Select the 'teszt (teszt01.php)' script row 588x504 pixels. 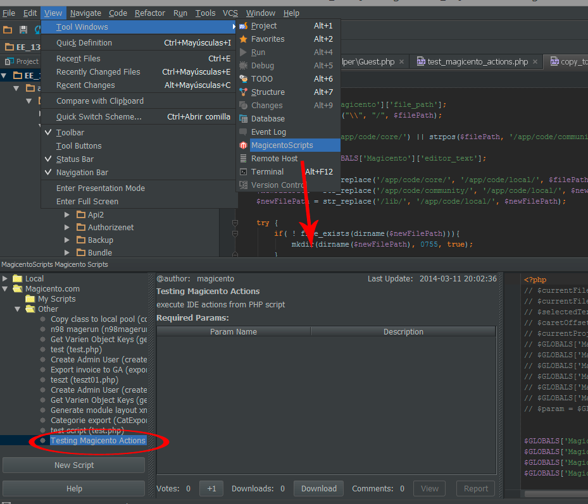point(84,380)
